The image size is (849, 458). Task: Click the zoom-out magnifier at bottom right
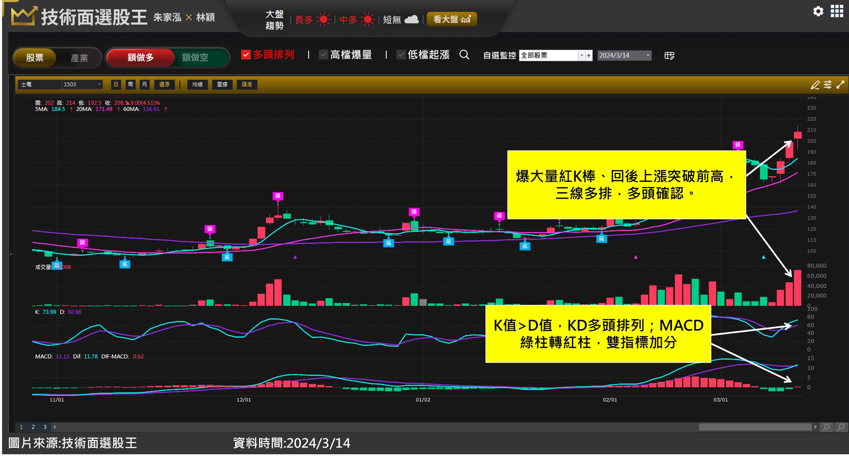click(841, 427)
